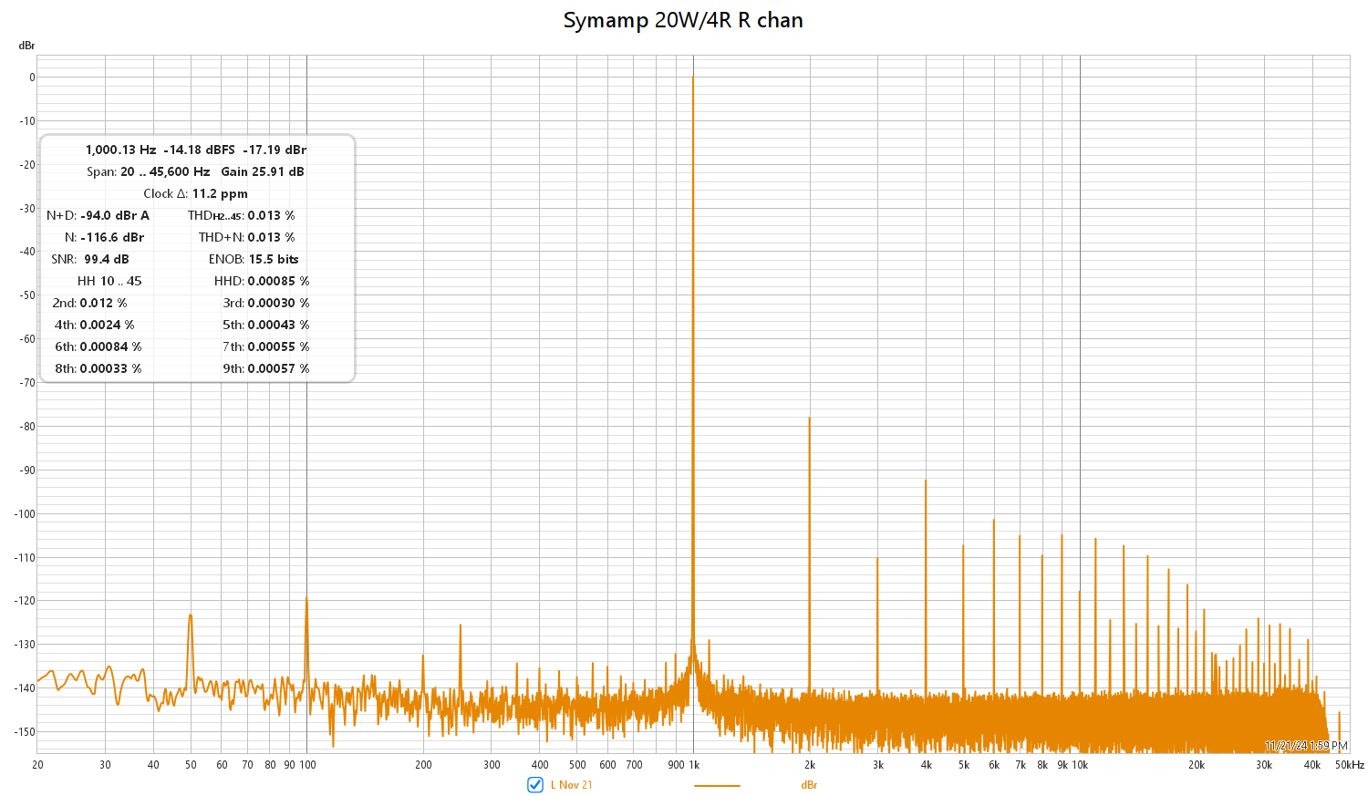1368x796 pixels.
Task: Click the 4th harmonic 0.0024 % value
Action: coord(107,325)
